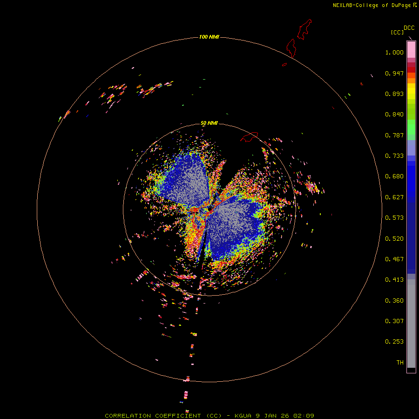Click the 0.413 color scale value
The image size is (419, 419).
[x=394, y=280]
